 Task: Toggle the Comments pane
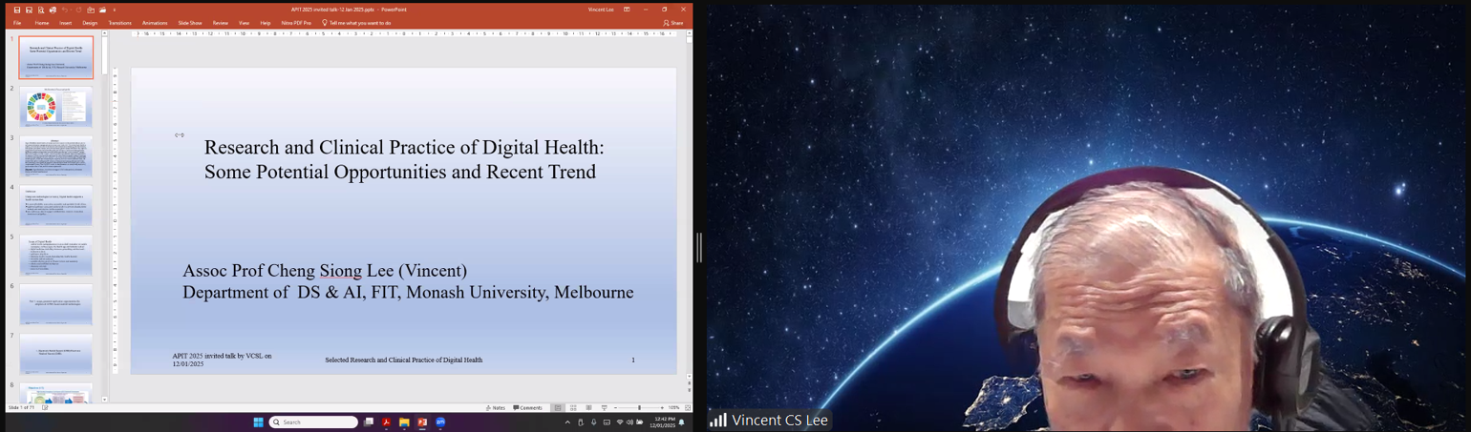click(x=527, y=407)
